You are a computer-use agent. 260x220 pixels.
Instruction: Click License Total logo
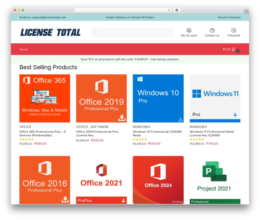pos(50,32)
